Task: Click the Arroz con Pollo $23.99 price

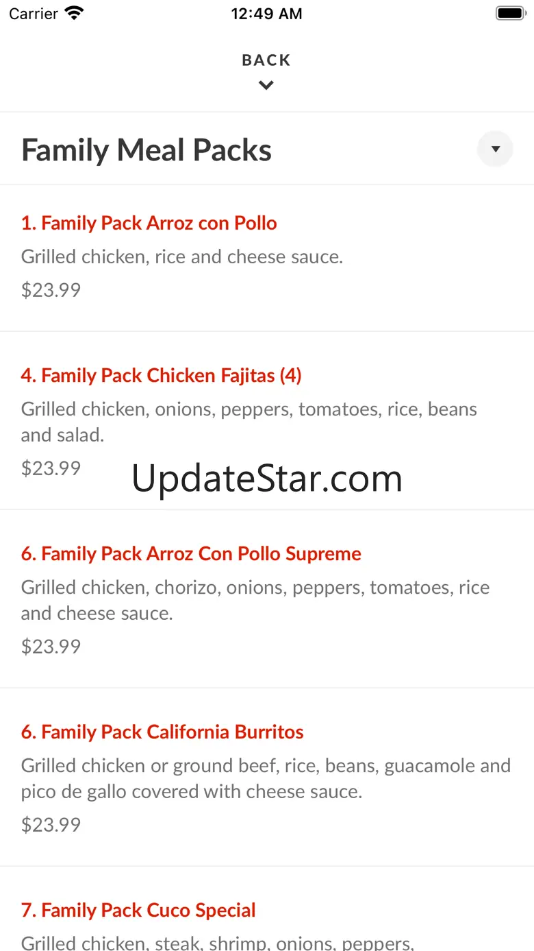Action: click(51, 290)
